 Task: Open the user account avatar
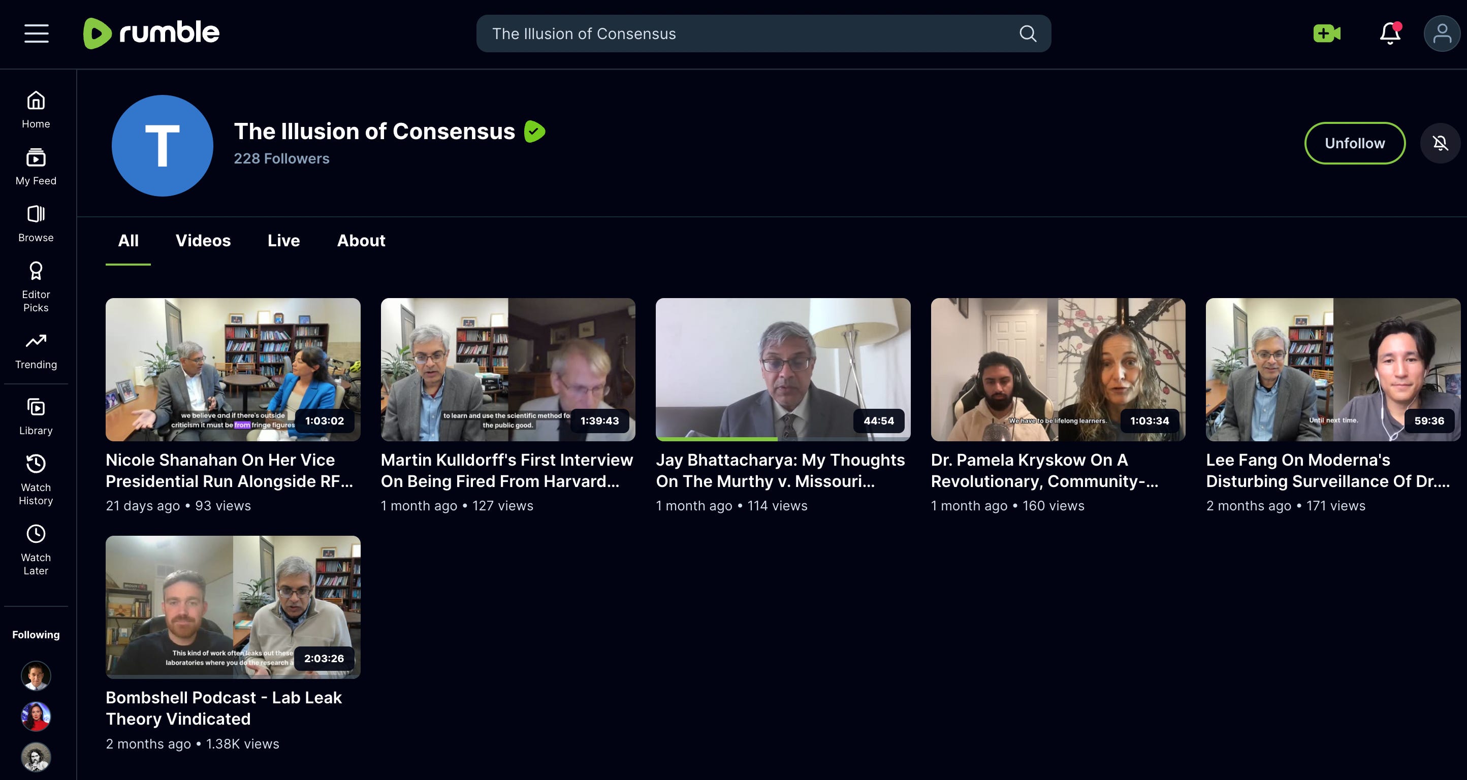point(1442,34)
